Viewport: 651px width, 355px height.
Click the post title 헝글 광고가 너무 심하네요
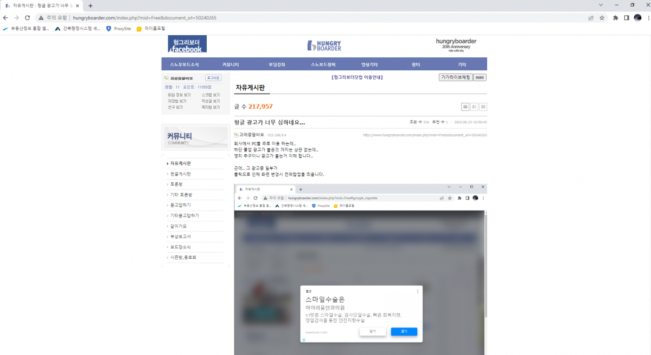pos(270,122)
